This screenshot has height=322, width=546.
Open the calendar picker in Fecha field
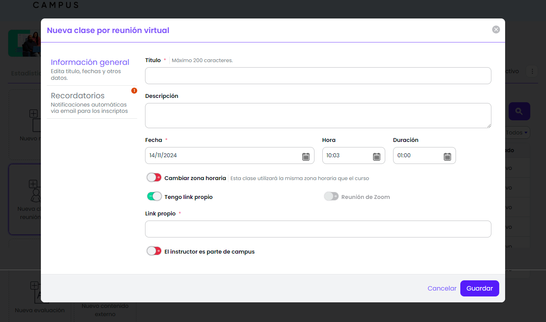[x=306, y=156]
